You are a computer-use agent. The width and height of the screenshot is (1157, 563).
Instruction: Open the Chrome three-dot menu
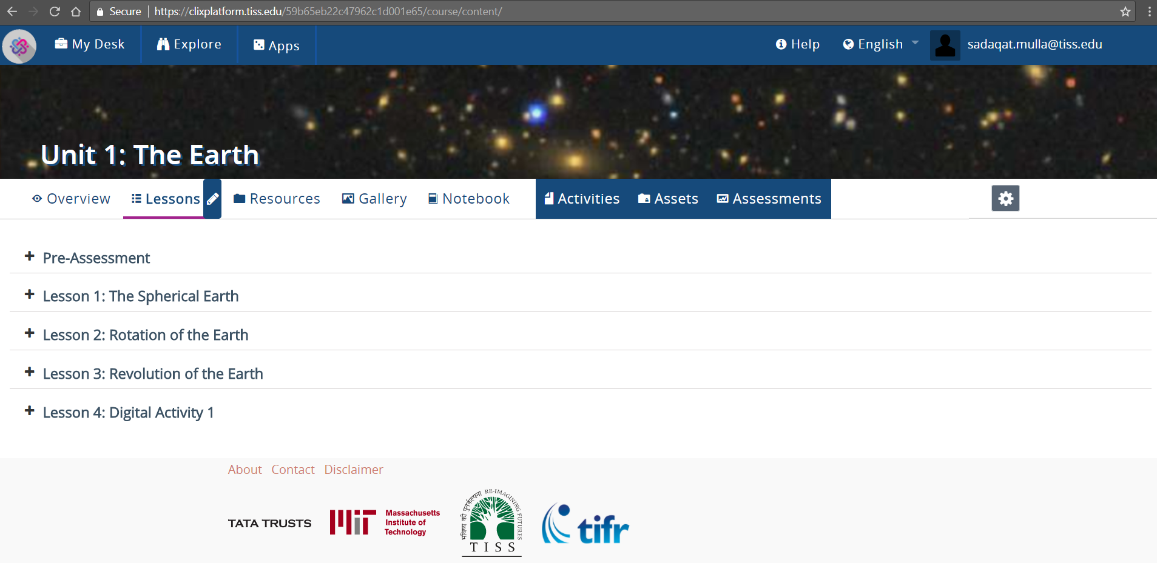coord(1149,12)
